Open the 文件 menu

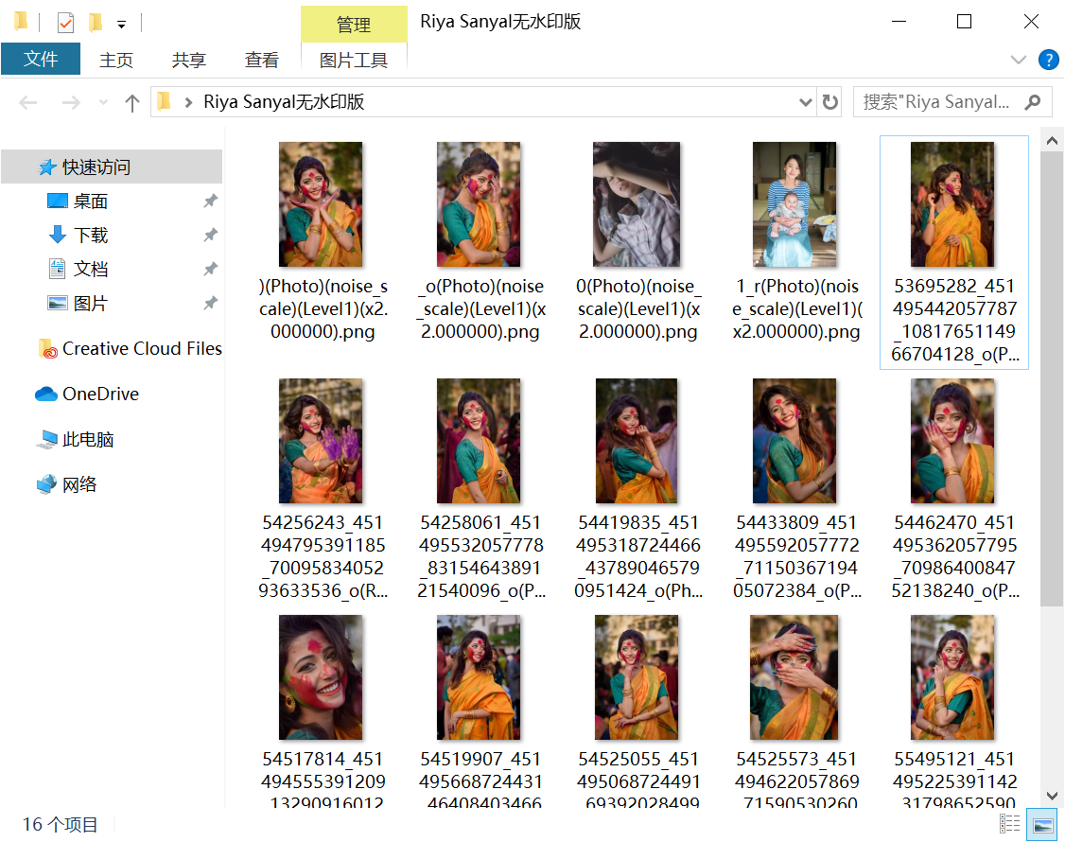click(41, 60)
